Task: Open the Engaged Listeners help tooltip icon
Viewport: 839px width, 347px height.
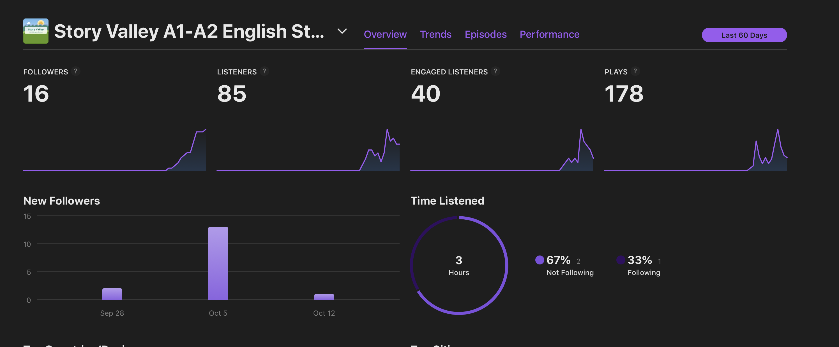Action: (495, 71)
